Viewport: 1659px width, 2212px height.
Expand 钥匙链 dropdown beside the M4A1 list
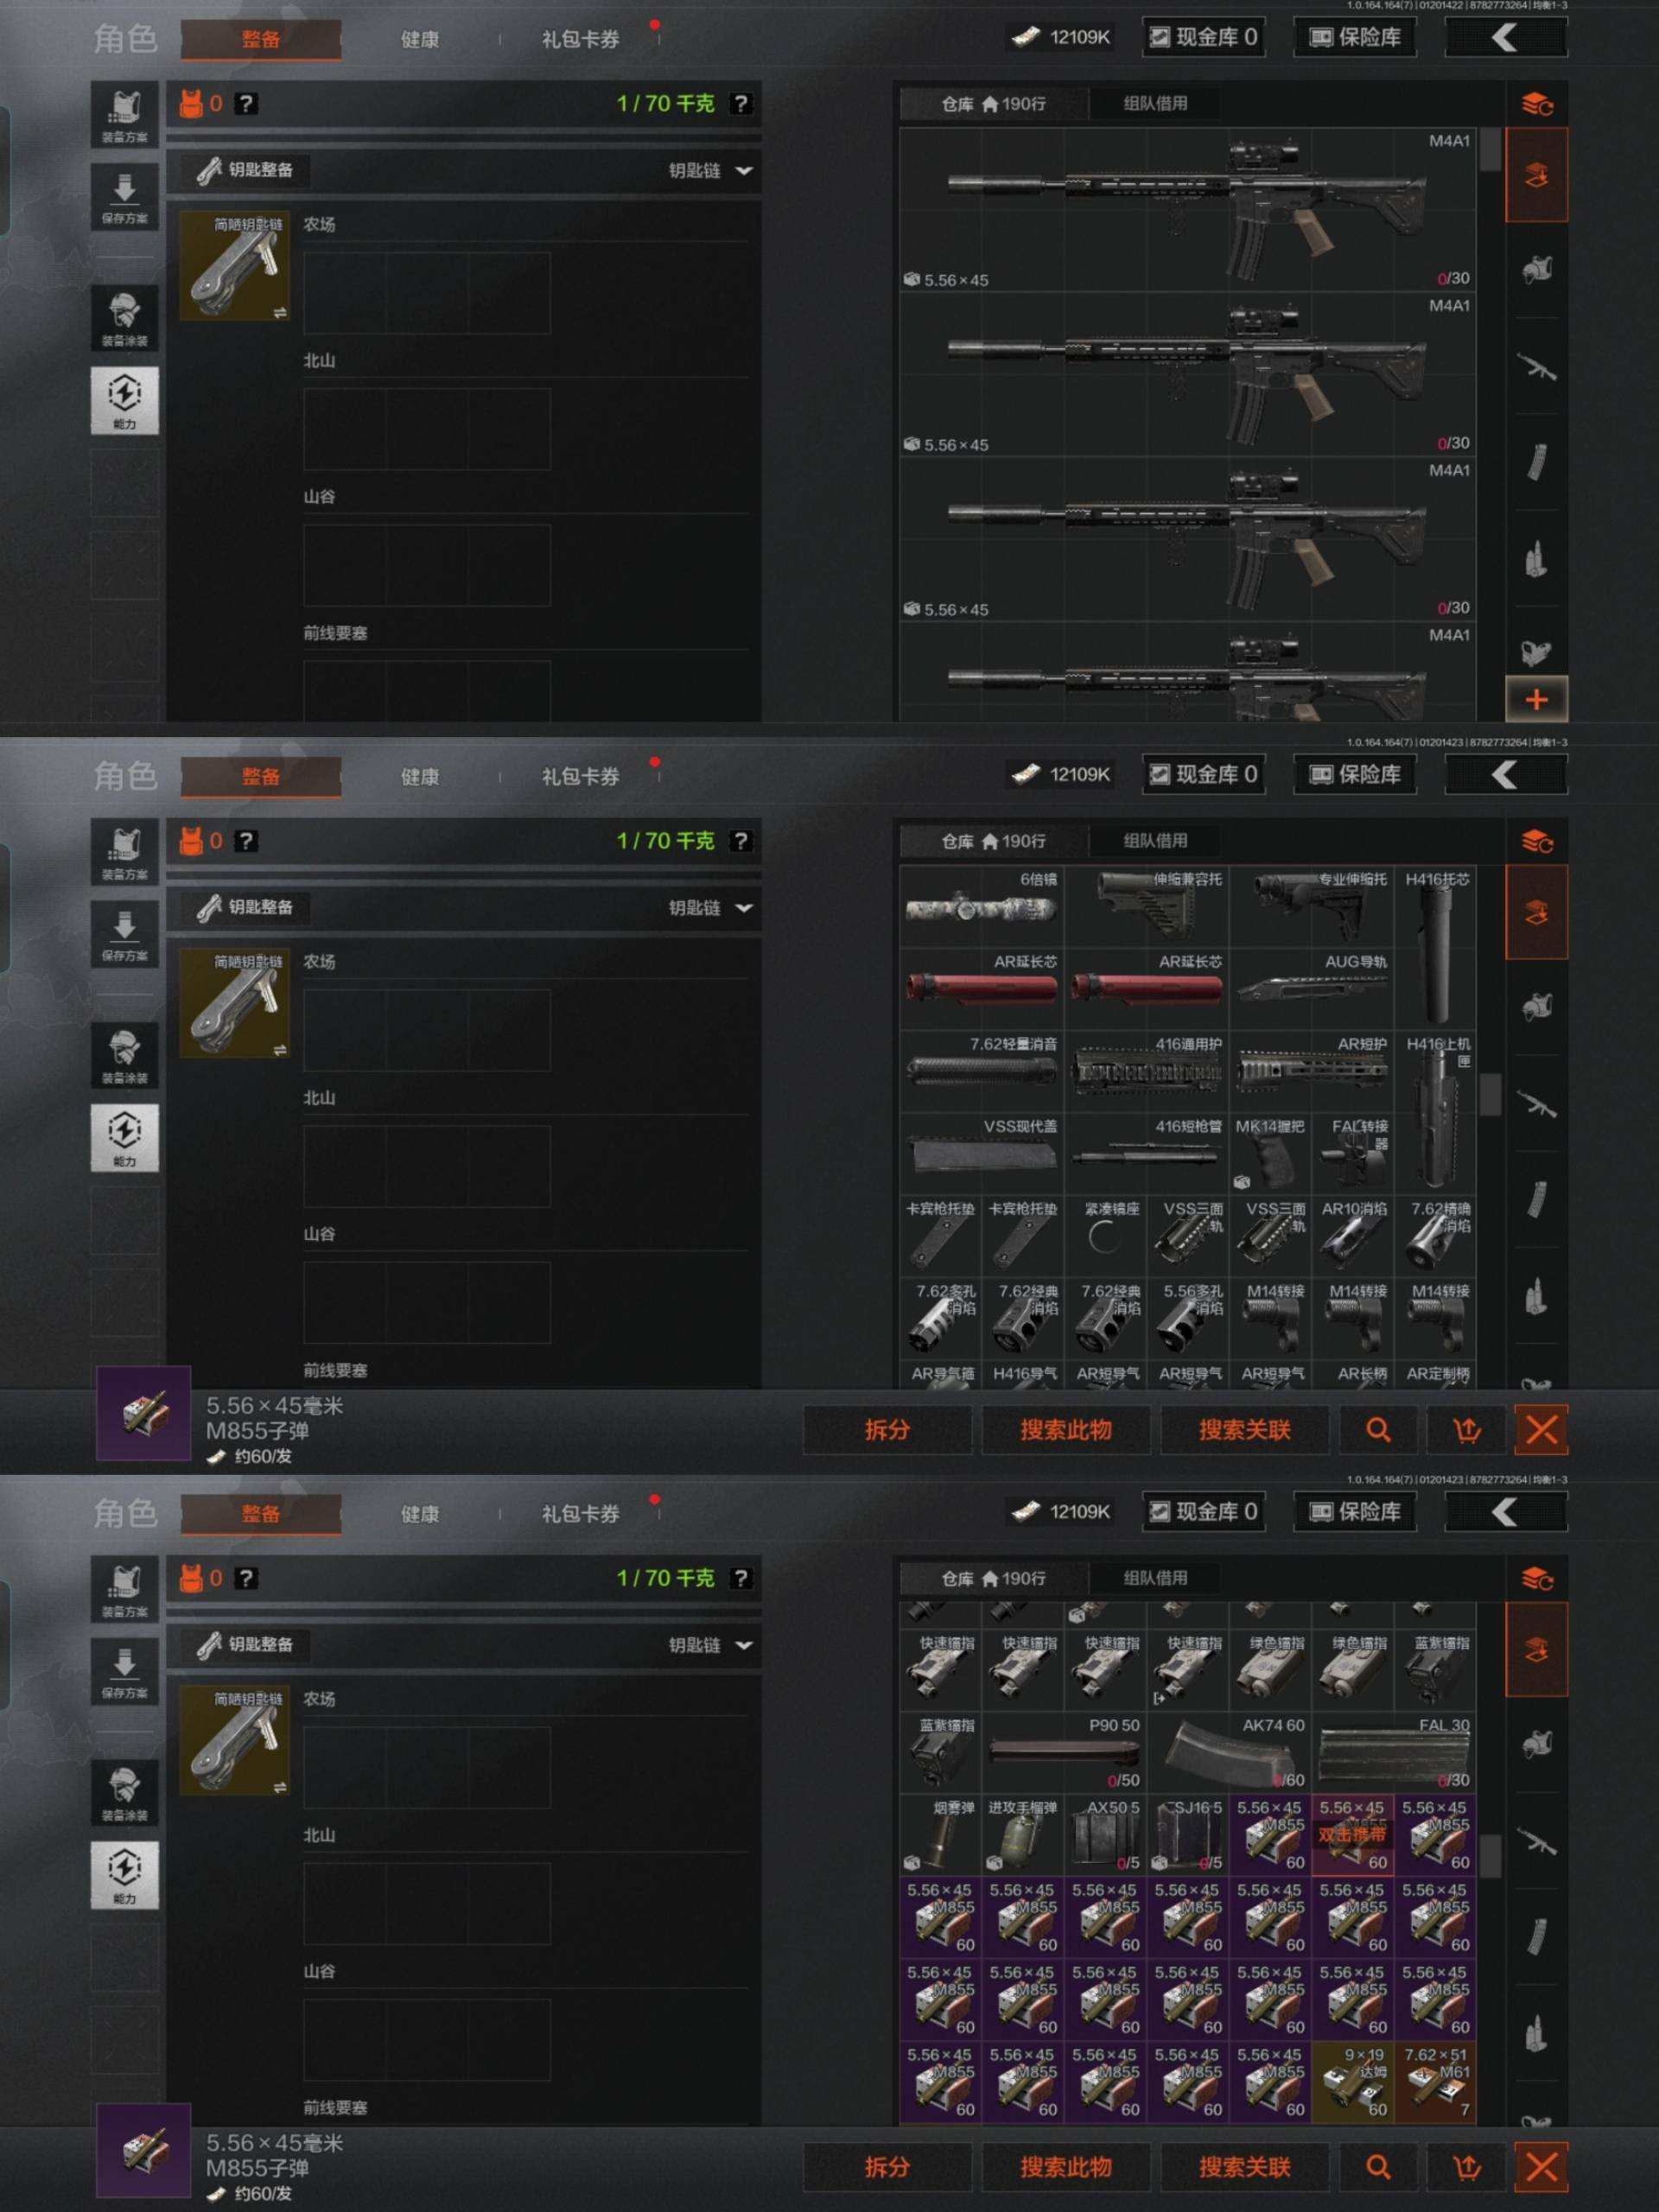(x=710, y=171)
